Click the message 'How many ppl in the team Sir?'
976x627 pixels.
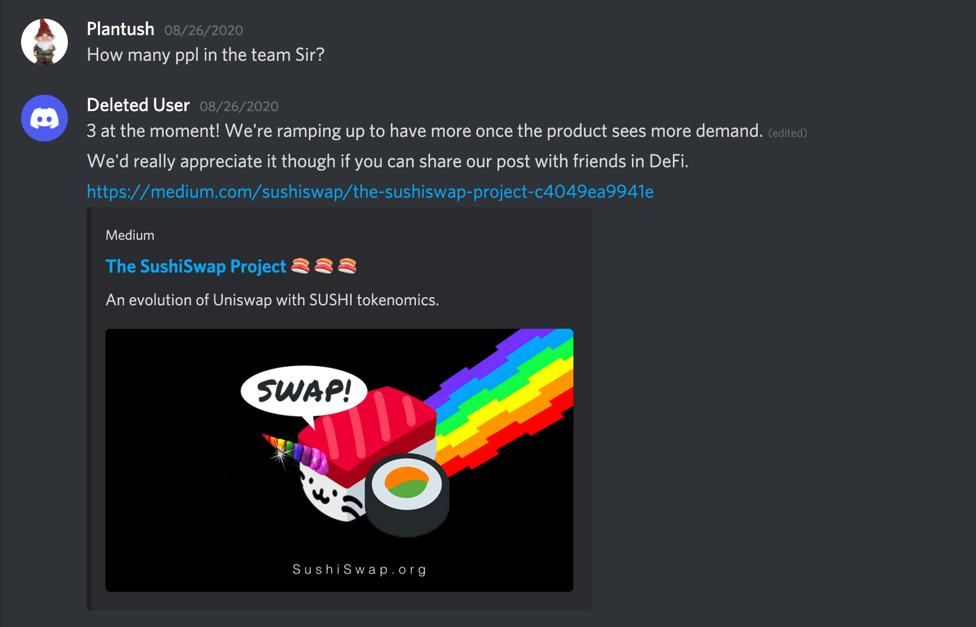[206, 55]
